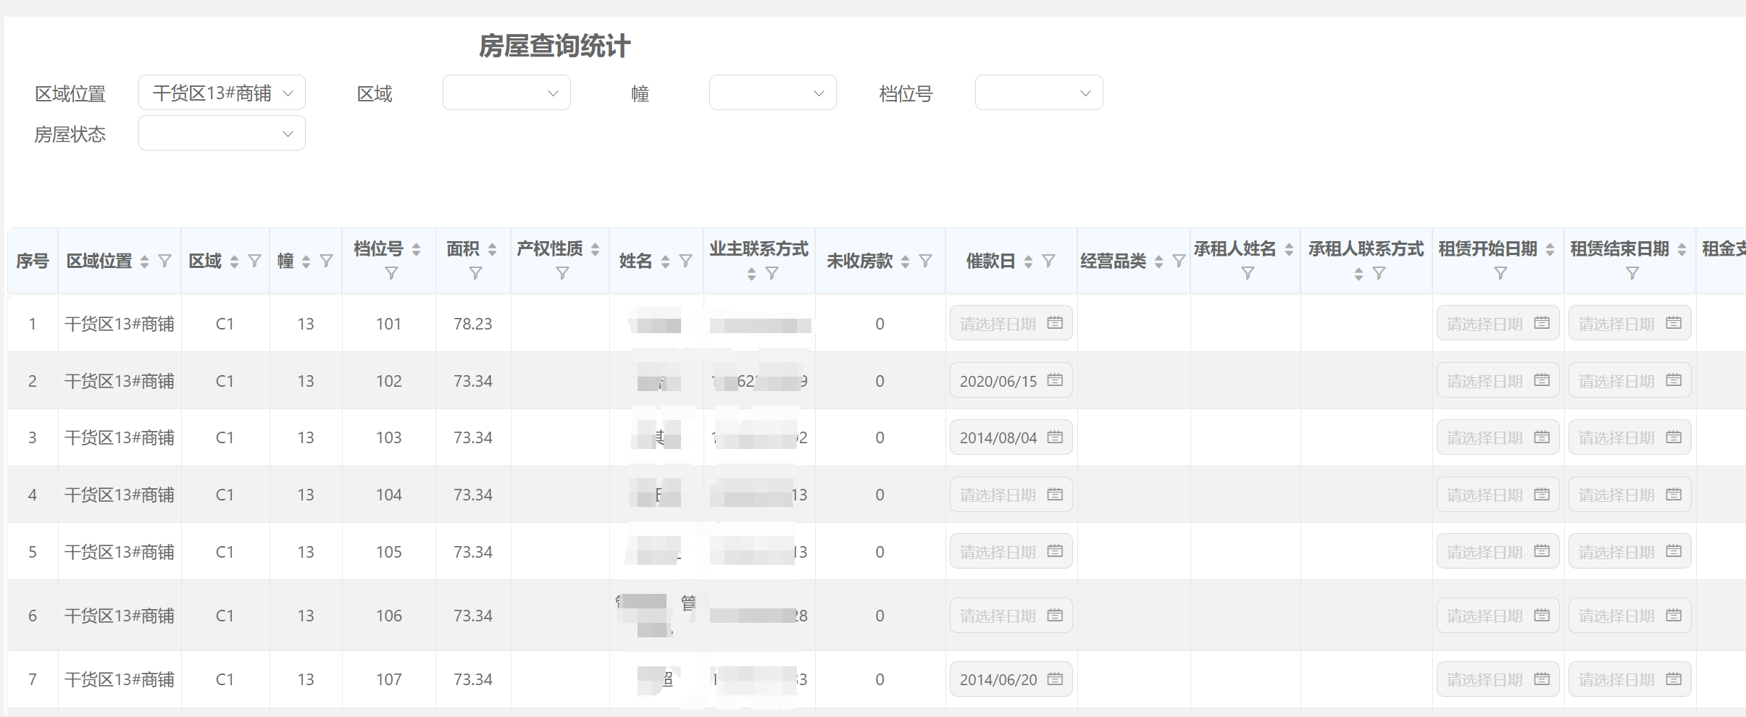Open the 档位号 filter dropdown
The height and width of the screenshot is (717, 1746).
pyautogui.click(x=1039, y=93)
